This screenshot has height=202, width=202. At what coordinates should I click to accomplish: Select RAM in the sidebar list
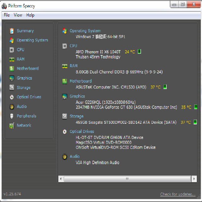click(21, 59)
